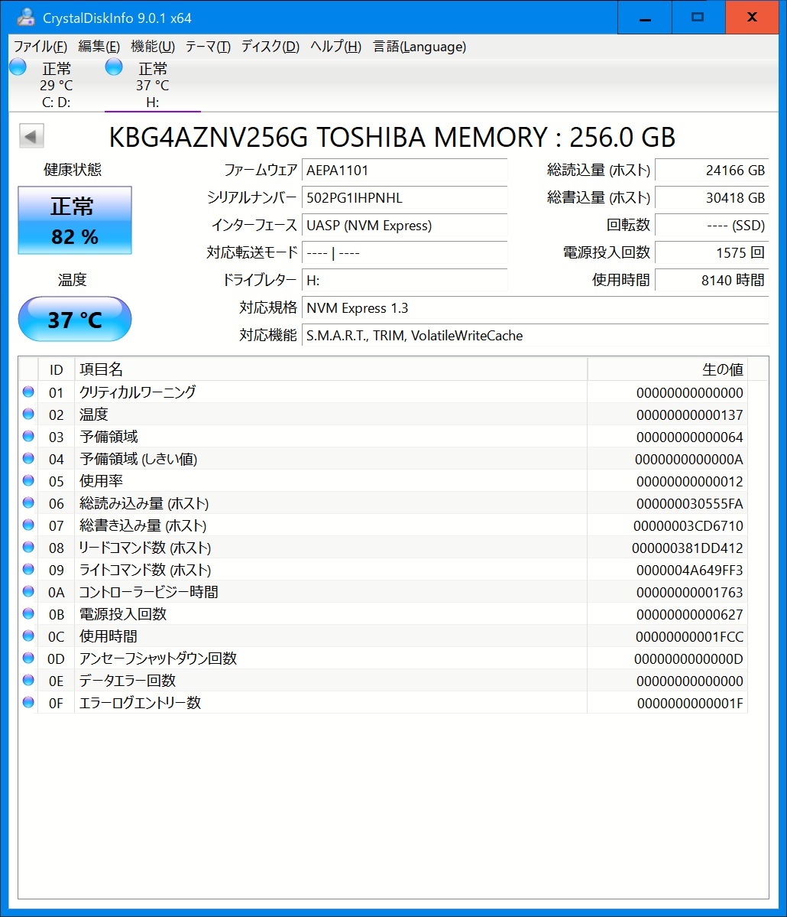Click status dot for ID 06 総読み込み量 row
The height and width of the screenshot is (917, 787).
click(x=28, y=503)
